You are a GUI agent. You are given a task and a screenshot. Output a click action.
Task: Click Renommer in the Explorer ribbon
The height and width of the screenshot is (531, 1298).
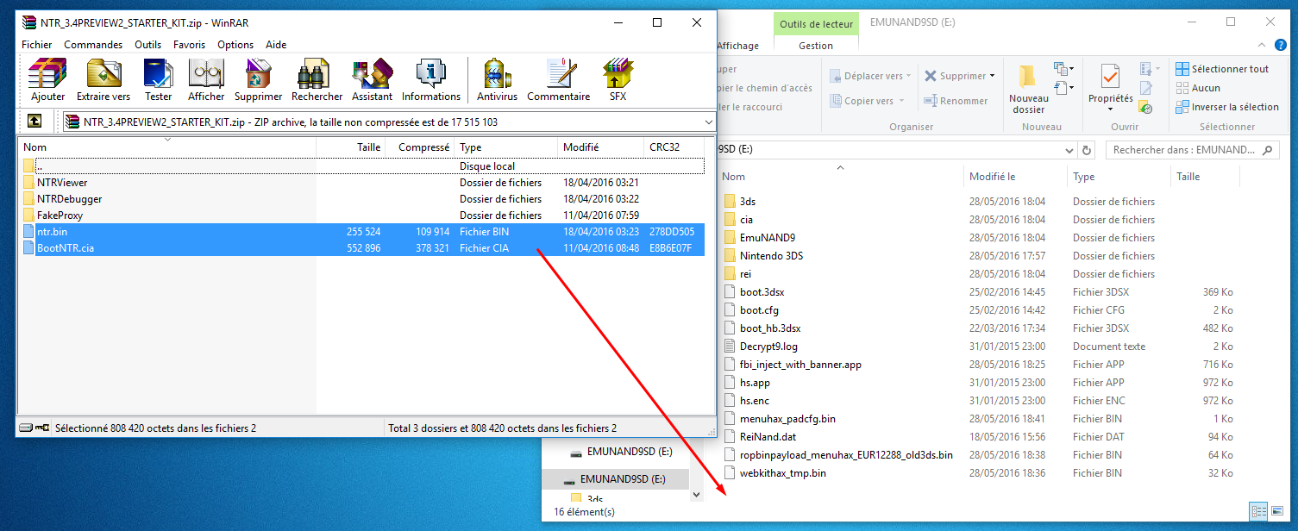pos(956,101)
